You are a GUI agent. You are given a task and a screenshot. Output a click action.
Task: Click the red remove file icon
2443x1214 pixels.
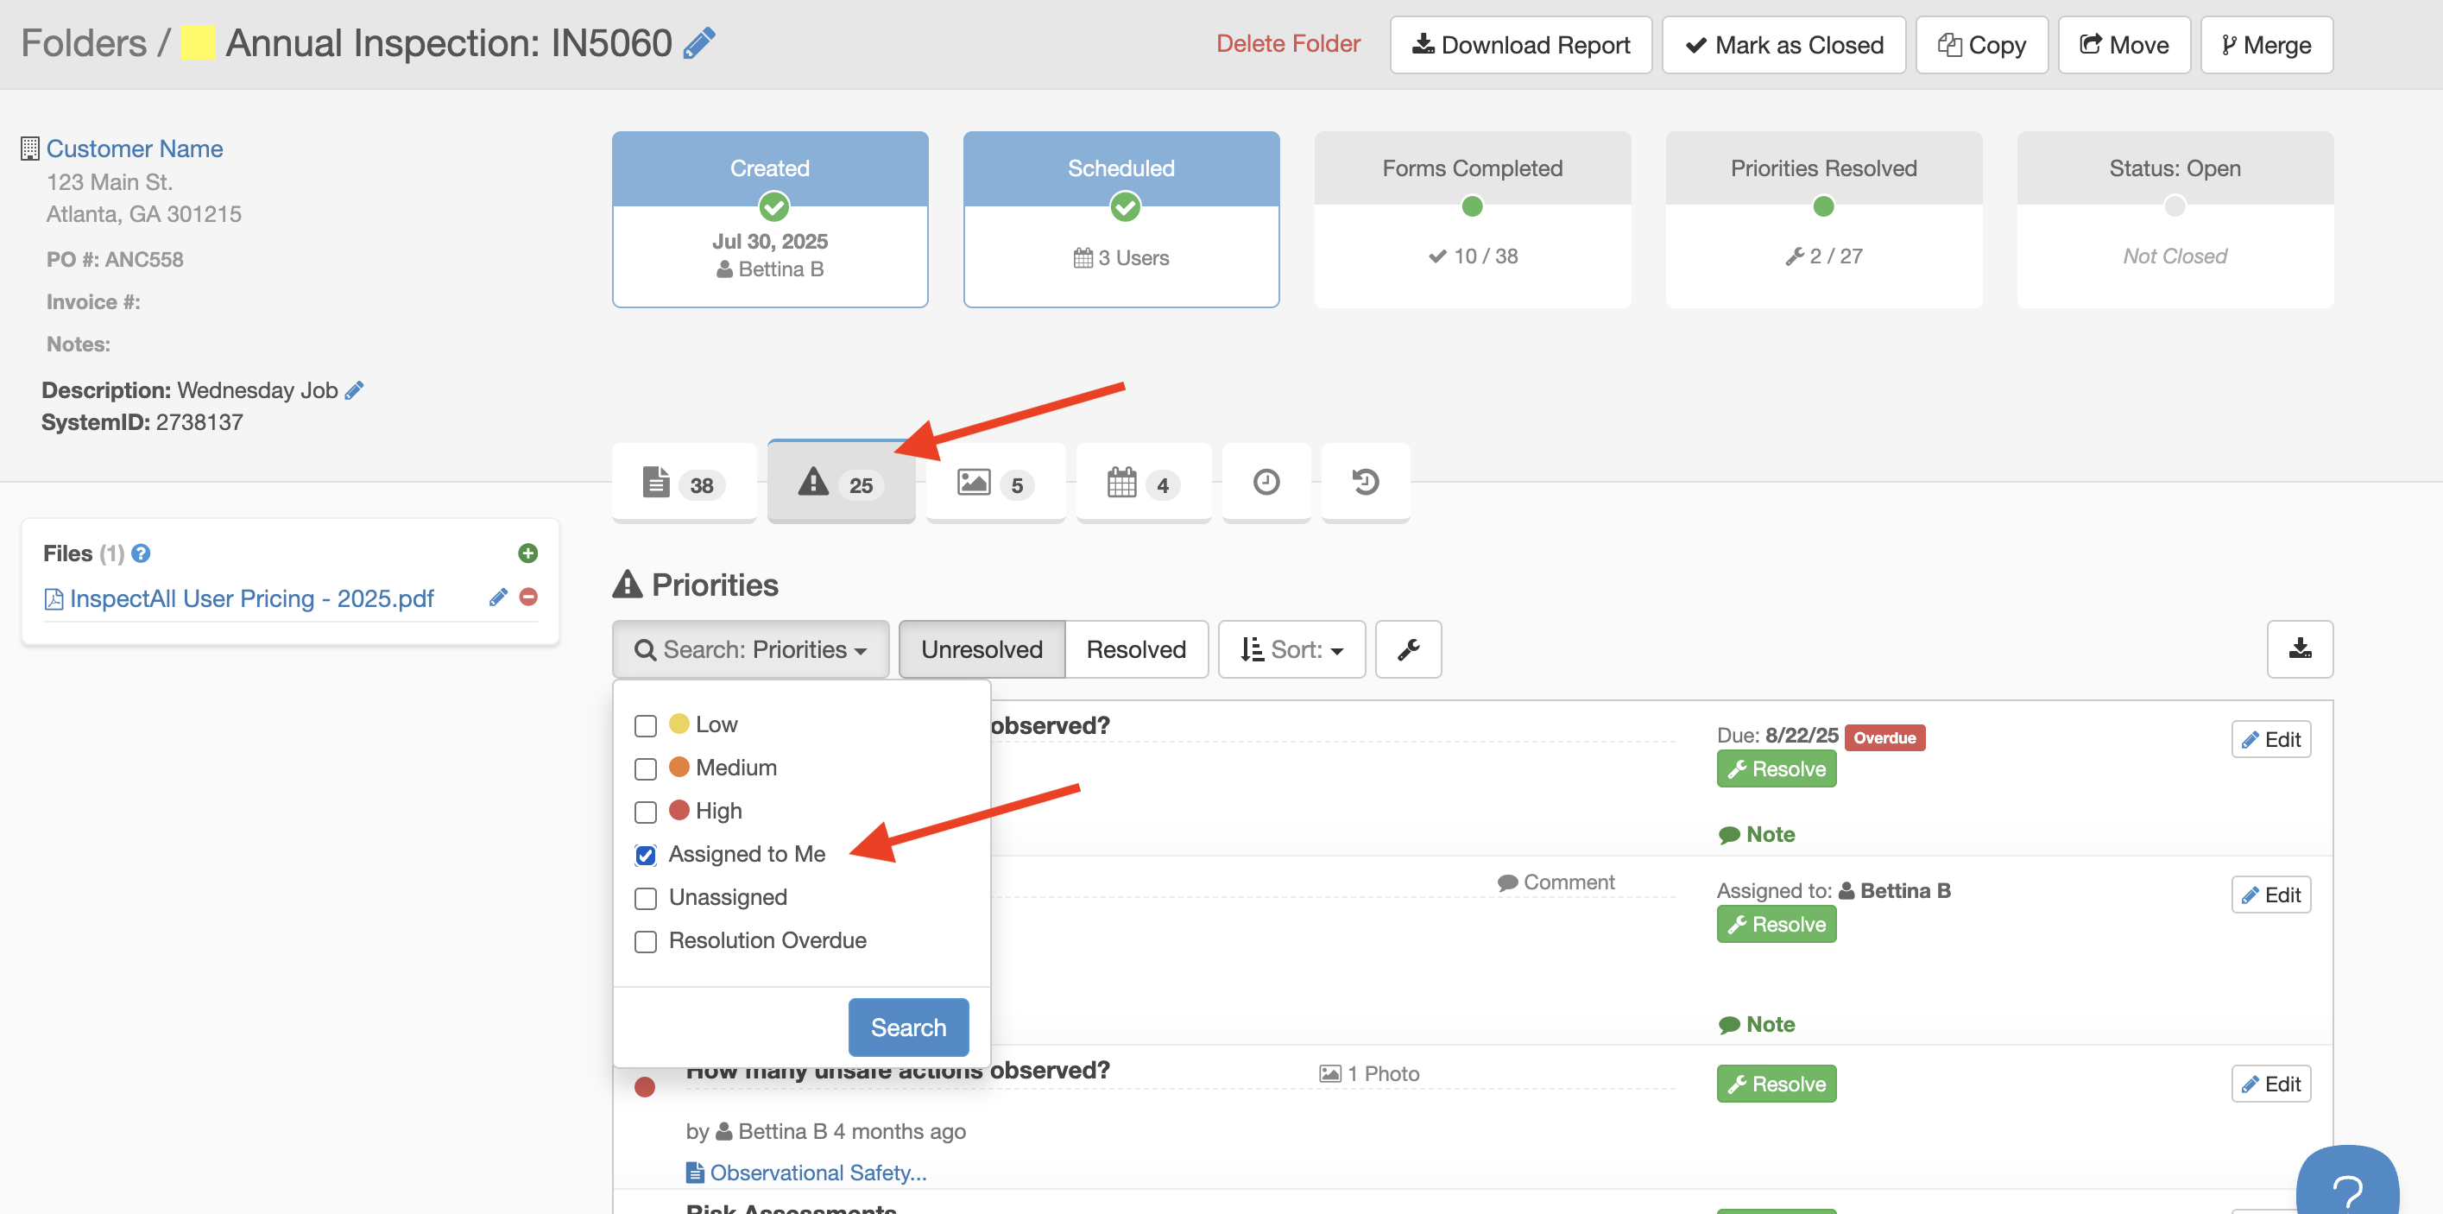click(x=528, y=597)
